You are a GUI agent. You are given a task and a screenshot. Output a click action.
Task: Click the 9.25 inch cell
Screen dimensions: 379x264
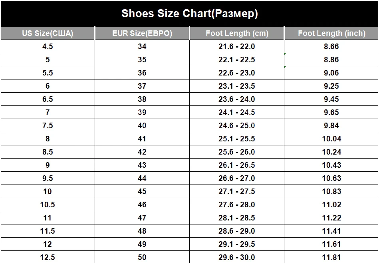pyautogui.click(x=331, y=86)
